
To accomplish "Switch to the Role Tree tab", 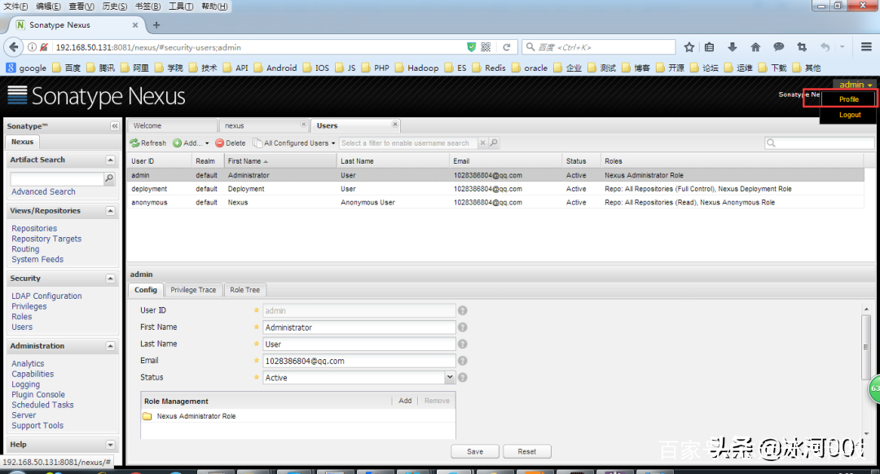I will point(244,290).
